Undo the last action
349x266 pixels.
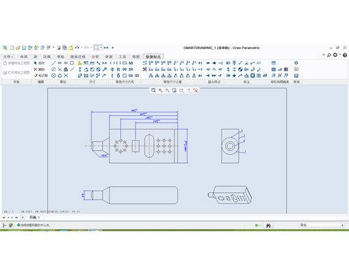tap(77, 48)
